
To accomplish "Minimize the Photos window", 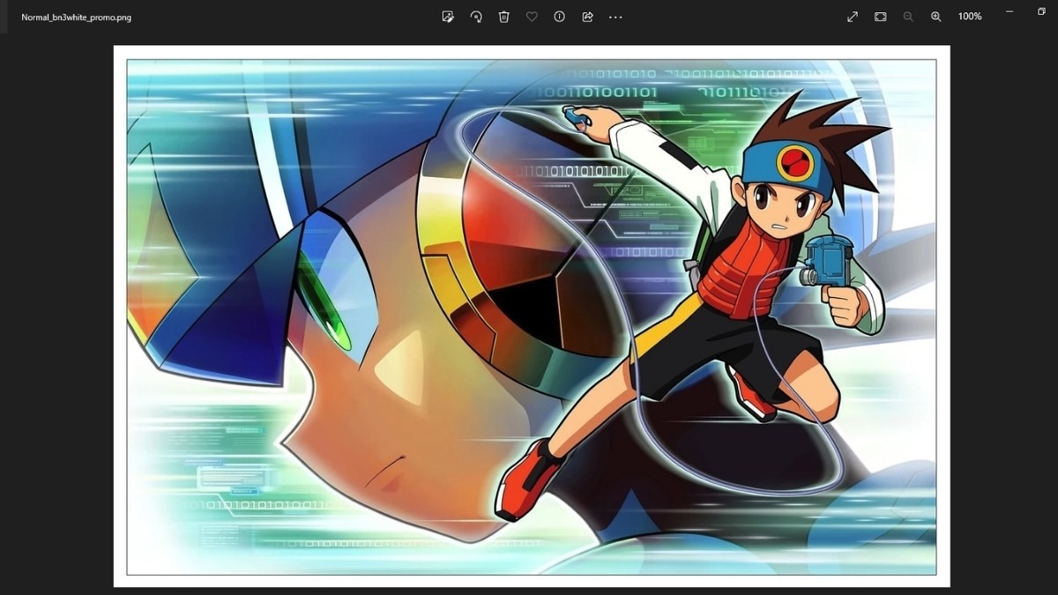I will point(1010,11).
